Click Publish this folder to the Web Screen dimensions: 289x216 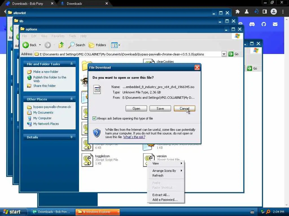(50, 79)
